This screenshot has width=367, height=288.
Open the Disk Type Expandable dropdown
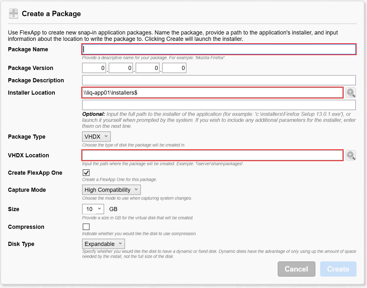click(x=103, y=244)
